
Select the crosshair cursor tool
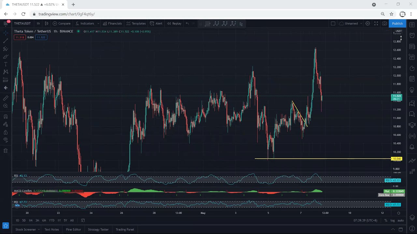(x=6, y=33)
